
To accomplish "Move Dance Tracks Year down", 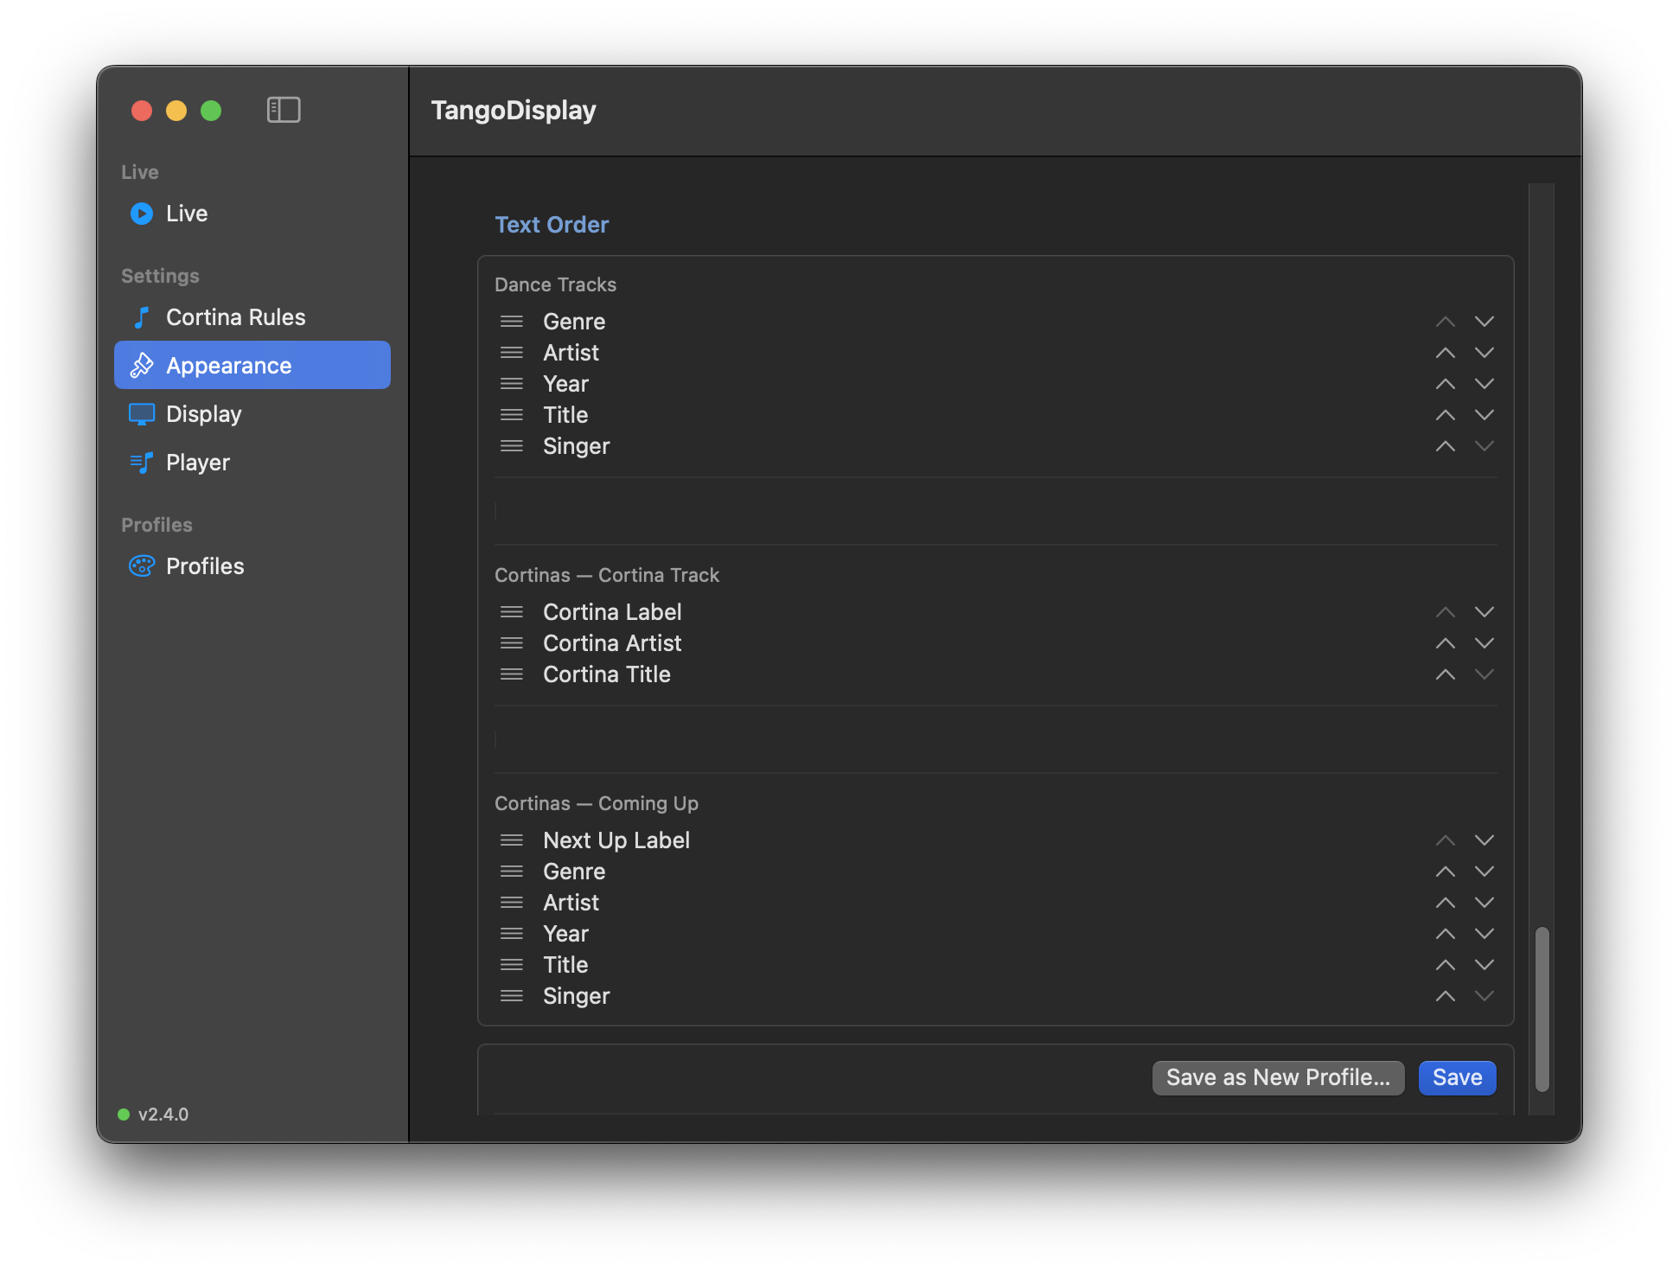I will click(1484, 384).
